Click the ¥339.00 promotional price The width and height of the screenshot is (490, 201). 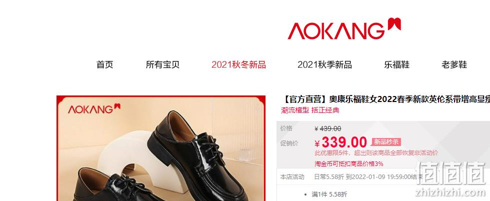pyautogui.click(x=340, y=142)
